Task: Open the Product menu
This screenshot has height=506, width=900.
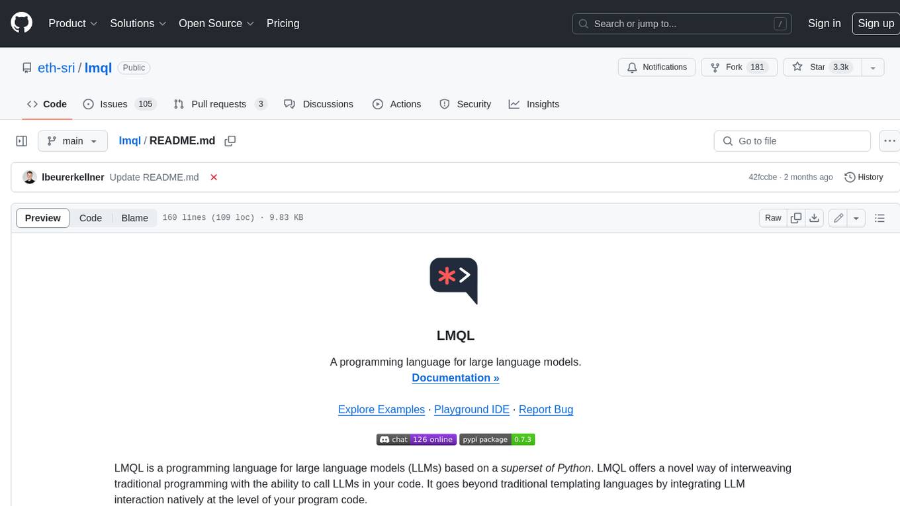Action: tap(73, 23)
